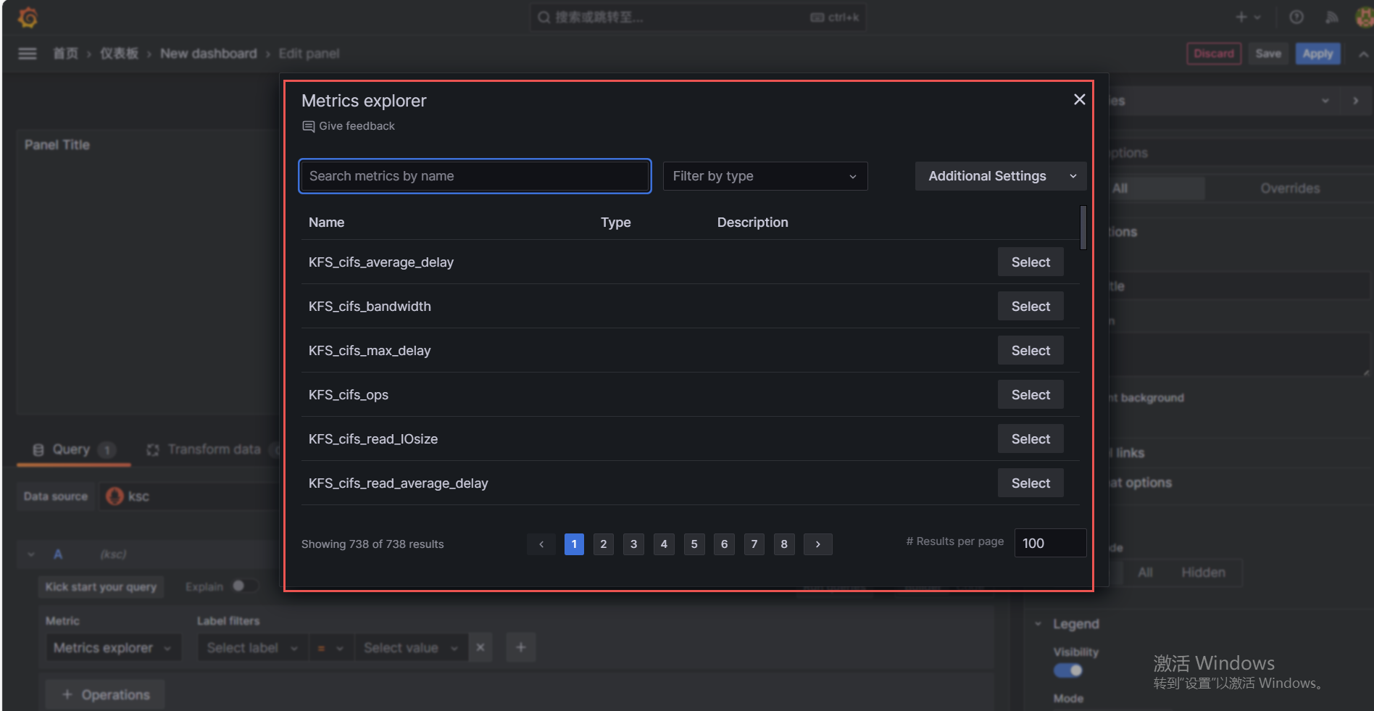
Task: Open the Filter by type dropdown
Action: (x=765, y=176)
